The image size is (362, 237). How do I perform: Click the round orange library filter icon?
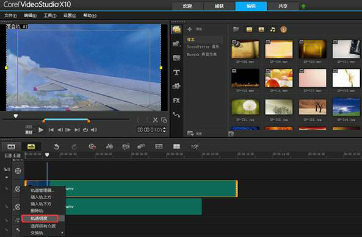click(283, 29)
